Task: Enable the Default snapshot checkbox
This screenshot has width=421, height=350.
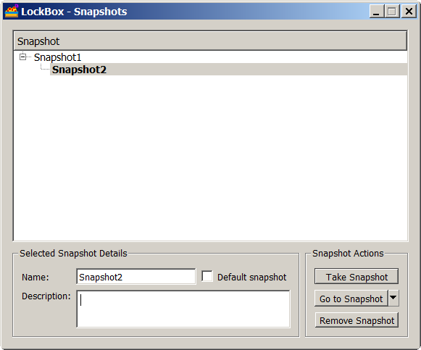Action: [207, 277]
